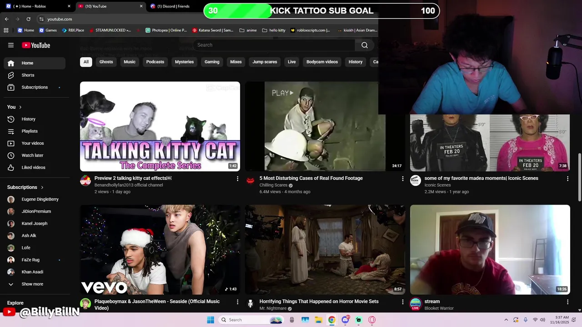The image size is (582, 327).
Task: Open File Explorer from the taskbar
Action: [318, 320]
